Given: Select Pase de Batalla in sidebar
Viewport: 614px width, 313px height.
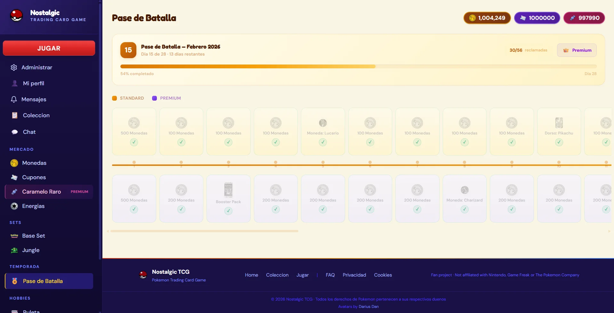Looking at the screenshot, I should point(49,281).
